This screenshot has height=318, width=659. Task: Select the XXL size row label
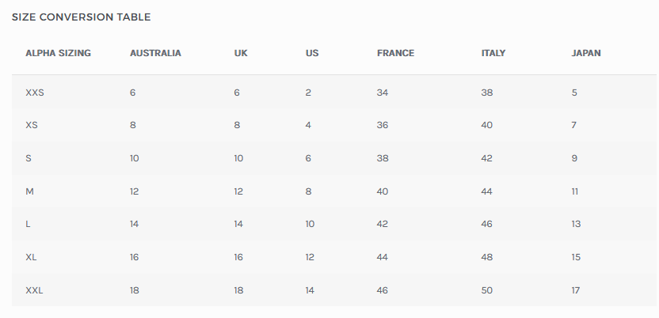[34, 290]
